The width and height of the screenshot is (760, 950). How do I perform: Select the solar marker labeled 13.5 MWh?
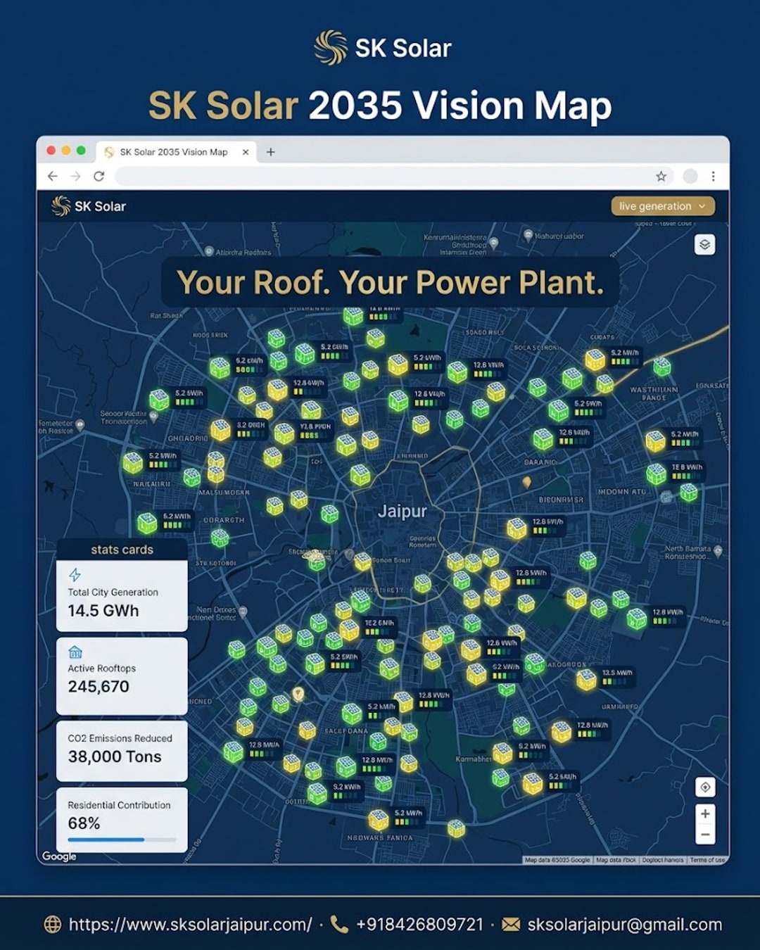click(x=587, y=679)
